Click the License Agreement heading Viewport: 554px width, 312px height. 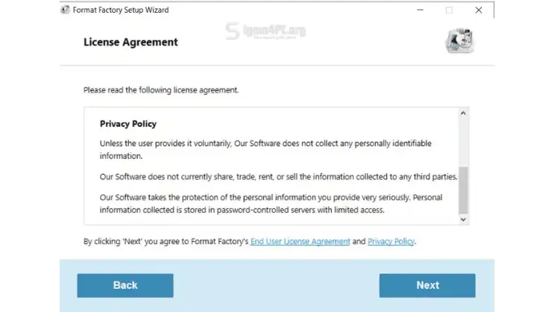click(x=130, y=43)
